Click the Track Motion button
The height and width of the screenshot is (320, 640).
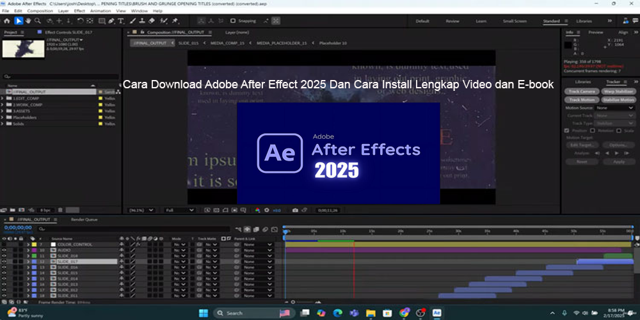tap(582, 100)
